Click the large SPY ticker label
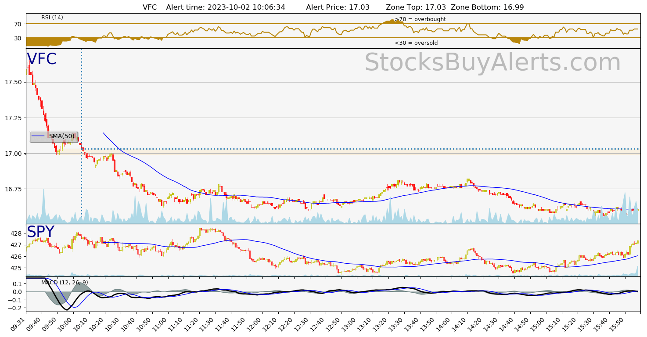 pyautogui.click(x=40, y=232)
